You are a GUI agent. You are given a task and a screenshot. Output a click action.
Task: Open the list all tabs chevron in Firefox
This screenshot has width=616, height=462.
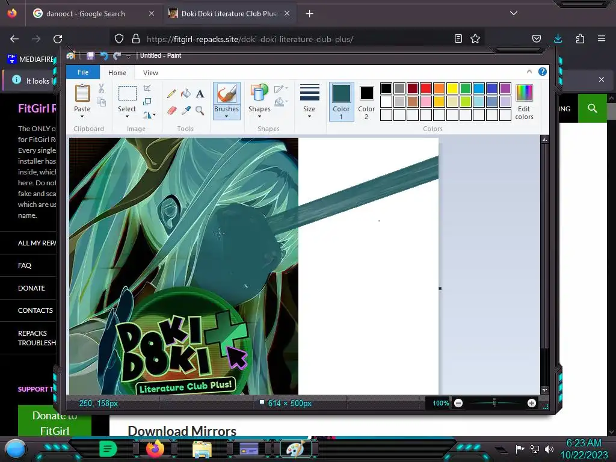(514, 13)
